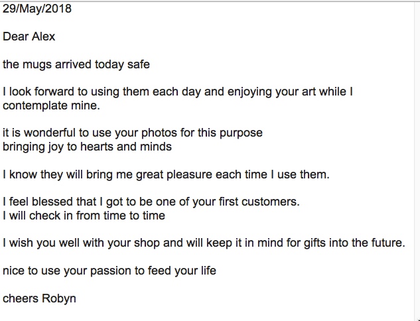Click the vertical scrollbar track on the right
This screenshot has width=420, height=321.
click(417, 160)
